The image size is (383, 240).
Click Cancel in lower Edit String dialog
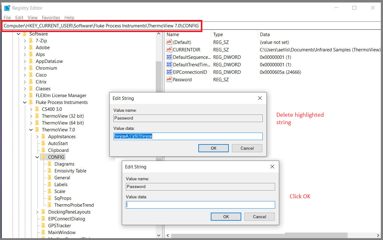pos(260,217)
